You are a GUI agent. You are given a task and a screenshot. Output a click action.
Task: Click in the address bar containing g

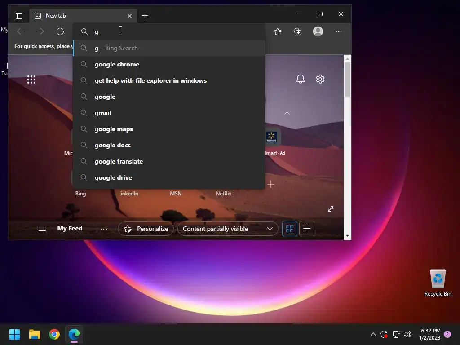click(x=169, y=31)
